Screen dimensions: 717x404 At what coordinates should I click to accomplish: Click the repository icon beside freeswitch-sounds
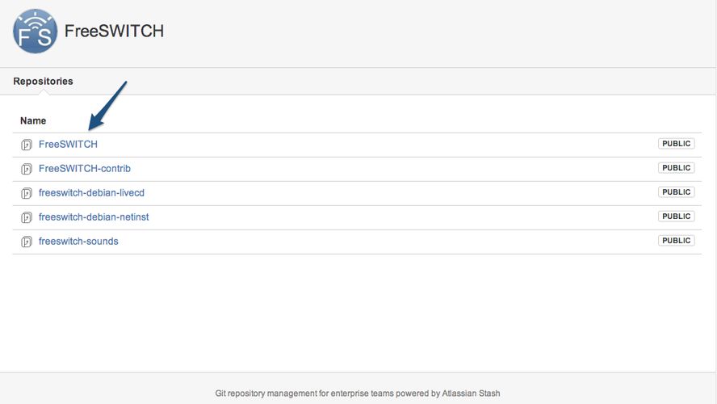click(x=26, y=242)
